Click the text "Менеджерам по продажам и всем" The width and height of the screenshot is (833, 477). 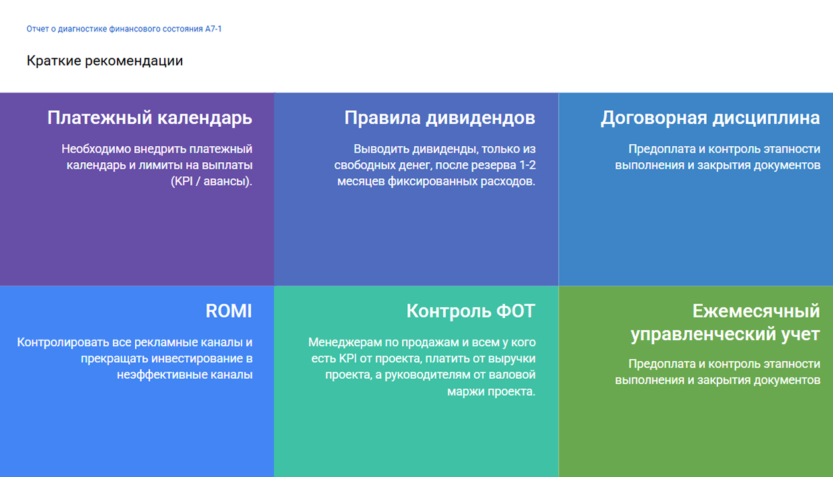coord(400,343)
